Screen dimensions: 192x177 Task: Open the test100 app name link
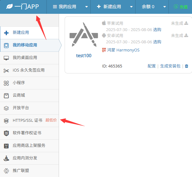click(84, 56)
